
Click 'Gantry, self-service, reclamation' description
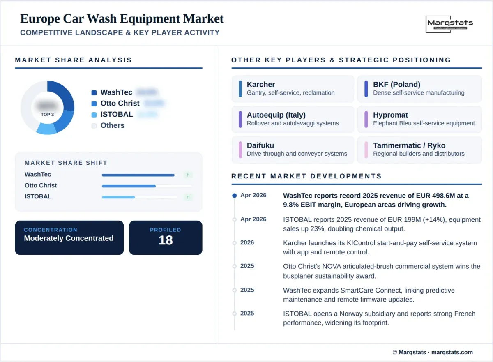tap(291, 93)
